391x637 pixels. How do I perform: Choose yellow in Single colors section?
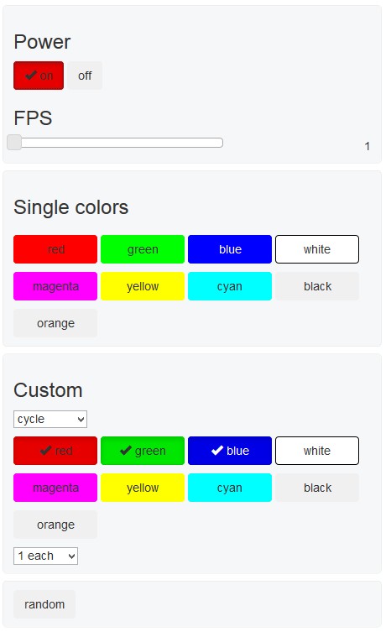tap(143, 286)
